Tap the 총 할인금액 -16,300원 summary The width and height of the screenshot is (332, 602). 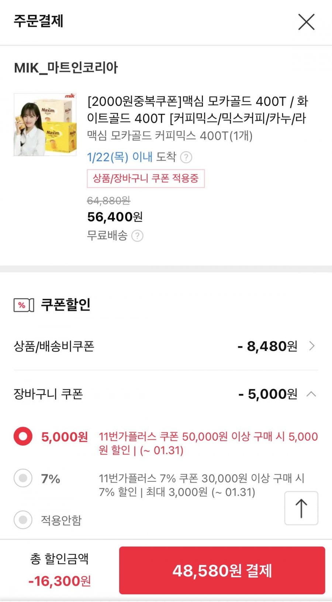(x=60, y=570)
